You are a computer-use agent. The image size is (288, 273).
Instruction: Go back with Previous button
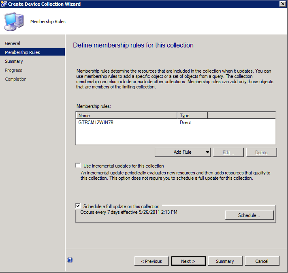[151, 261]
